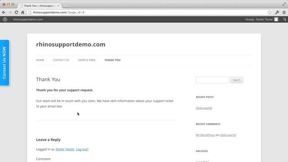Viewport: 288px width, 162px height.
Task: Click the RECENT COMMENTS sidebar heading
Action: point(208,124)
